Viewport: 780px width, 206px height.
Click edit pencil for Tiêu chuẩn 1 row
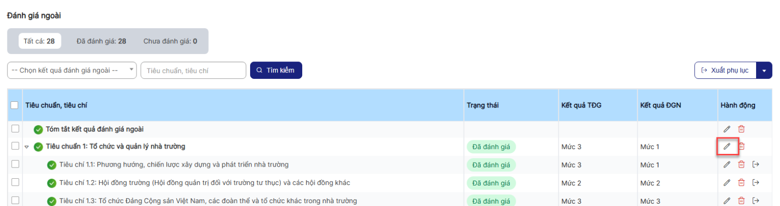coord(727,146)
